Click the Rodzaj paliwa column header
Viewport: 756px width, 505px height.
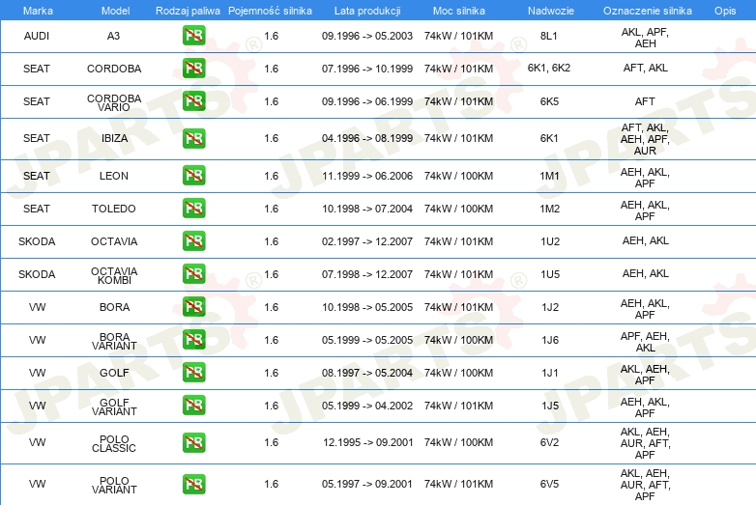coord(188,11)
